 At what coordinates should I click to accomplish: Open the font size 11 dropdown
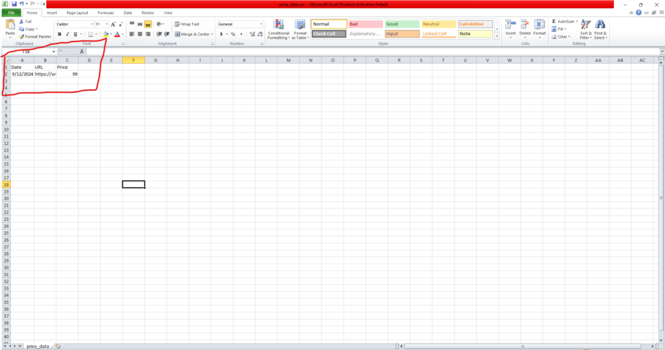click(107, 24)
